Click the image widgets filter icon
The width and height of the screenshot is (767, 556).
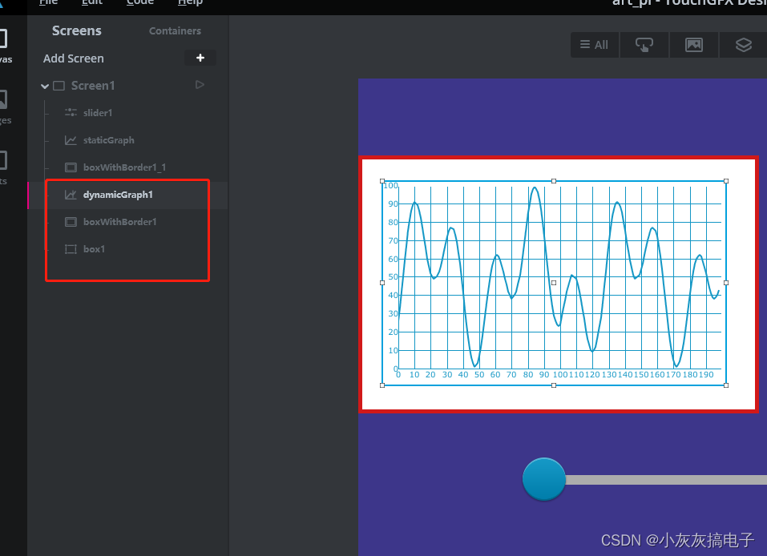click(x=694, y=45)
